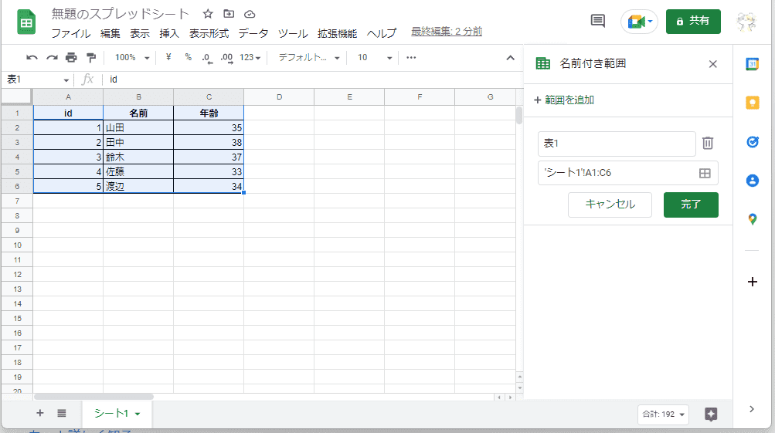Open Google Calendar side panel
775x433 pixels.
[x=753, y=64]
